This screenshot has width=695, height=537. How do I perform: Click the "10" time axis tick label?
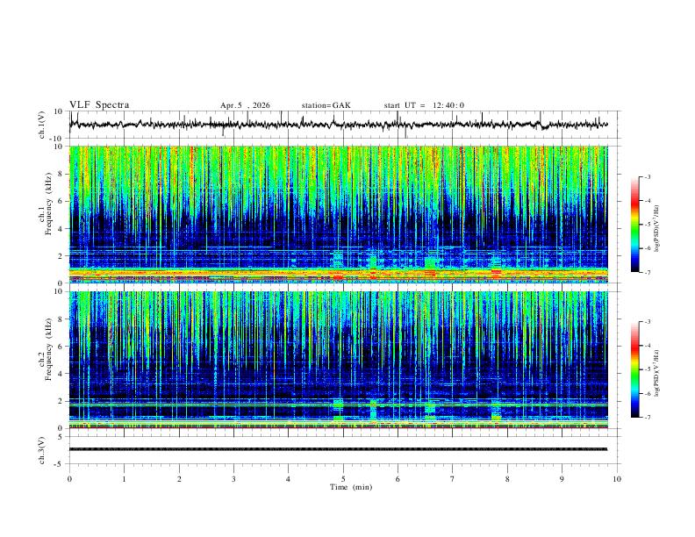[617, 479]
